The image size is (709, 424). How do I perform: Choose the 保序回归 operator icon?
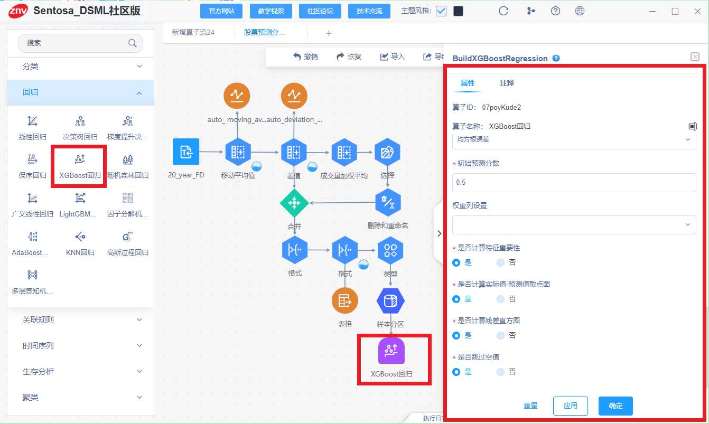click(x=32, y=159)
